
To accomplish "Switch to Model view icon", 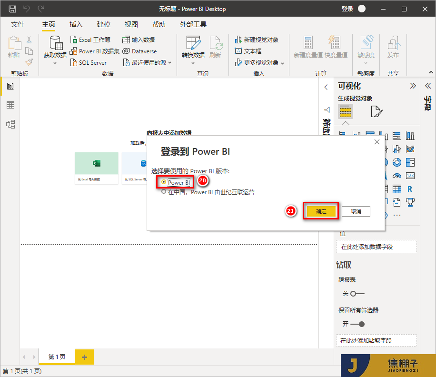I will click(x=10, y=124).
